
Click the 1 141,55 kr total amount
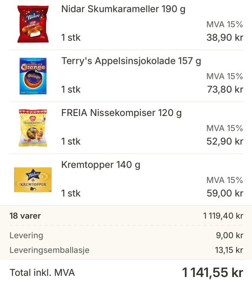(x=213, y=273)
